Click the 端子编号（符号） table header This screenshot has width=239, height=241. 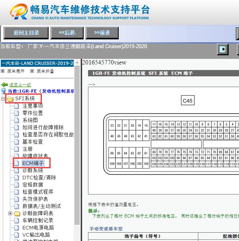pos(143,236)
